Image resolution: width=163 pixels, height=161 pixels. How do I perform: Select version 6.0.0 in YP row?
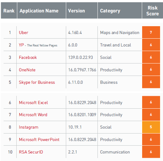(x=73, y=45)
